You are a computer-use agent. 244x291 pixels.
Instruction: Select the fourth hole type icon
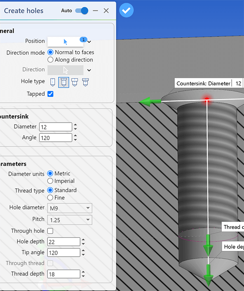click(85, 82)
